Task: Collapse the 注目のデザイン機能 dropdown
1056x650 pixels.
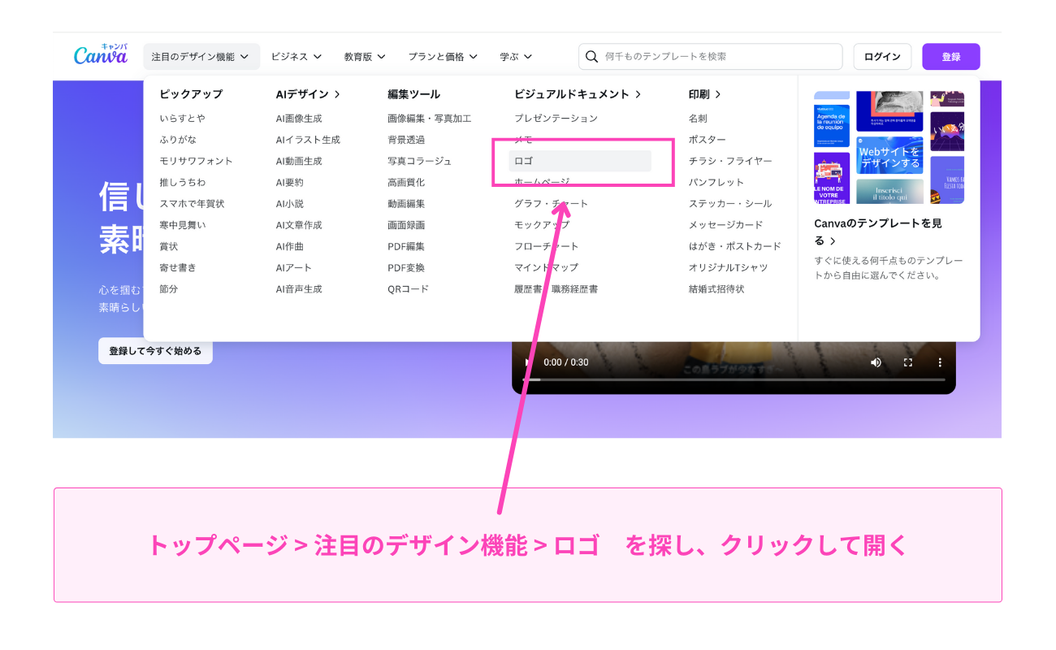Action: coord(201,57)
